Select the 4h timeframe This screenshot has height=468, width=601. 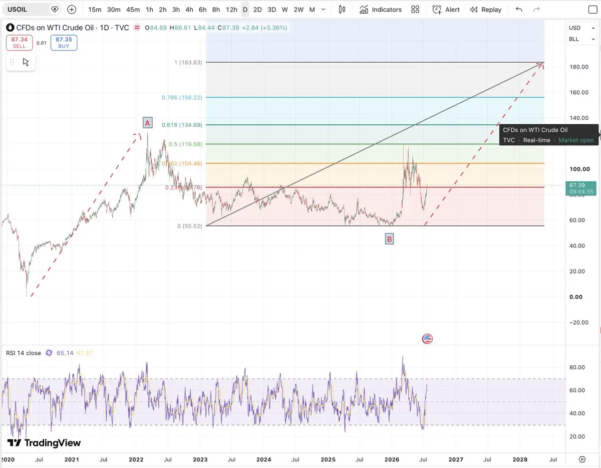coord(189,10)
